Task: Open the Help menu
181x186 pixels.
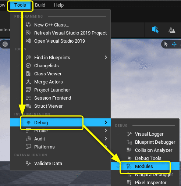Action: (x=59, y=5)
